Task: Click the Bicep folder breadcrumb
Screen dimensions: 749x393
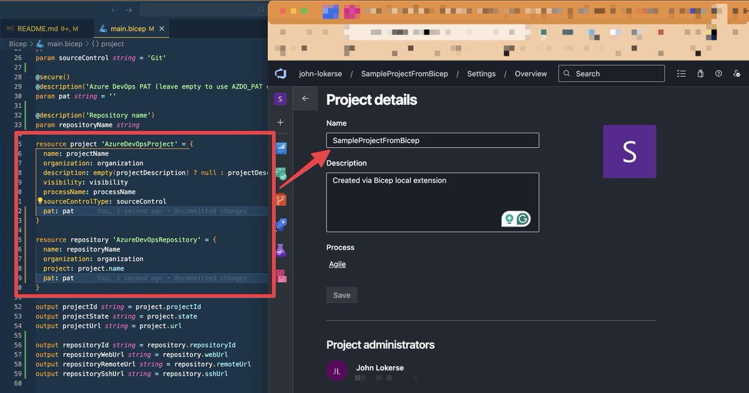Action: point(18,44)
